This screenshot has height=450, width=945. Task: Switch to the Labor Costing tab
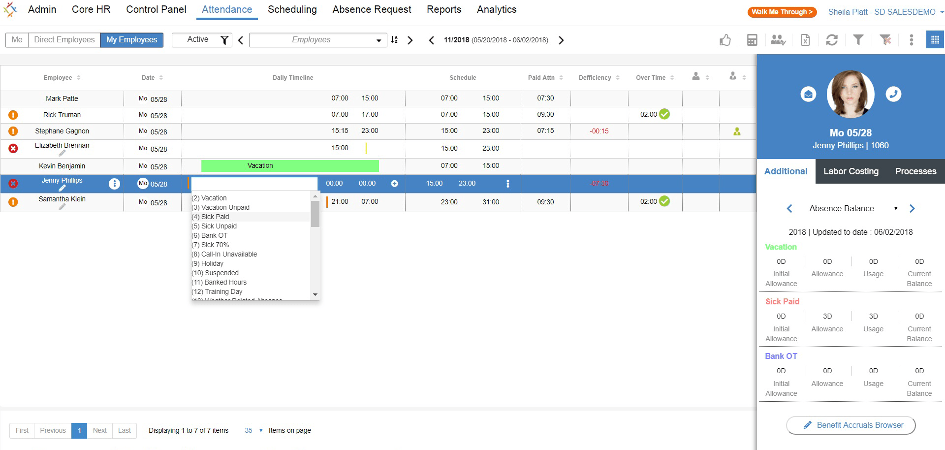[x=851, y=171]
